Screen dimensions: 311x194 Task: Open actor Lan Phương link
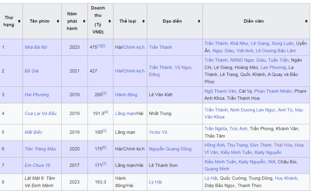tap(273, 67)
